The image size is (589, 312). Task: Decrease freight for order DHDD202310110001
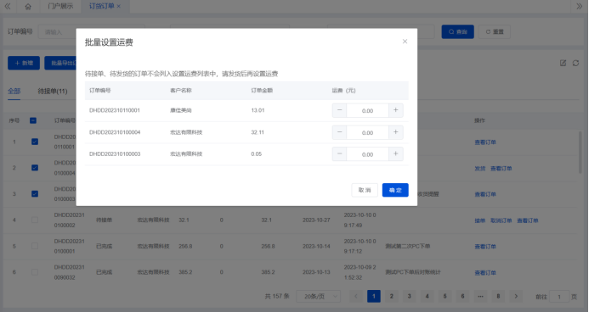click(x=339, y=110)
